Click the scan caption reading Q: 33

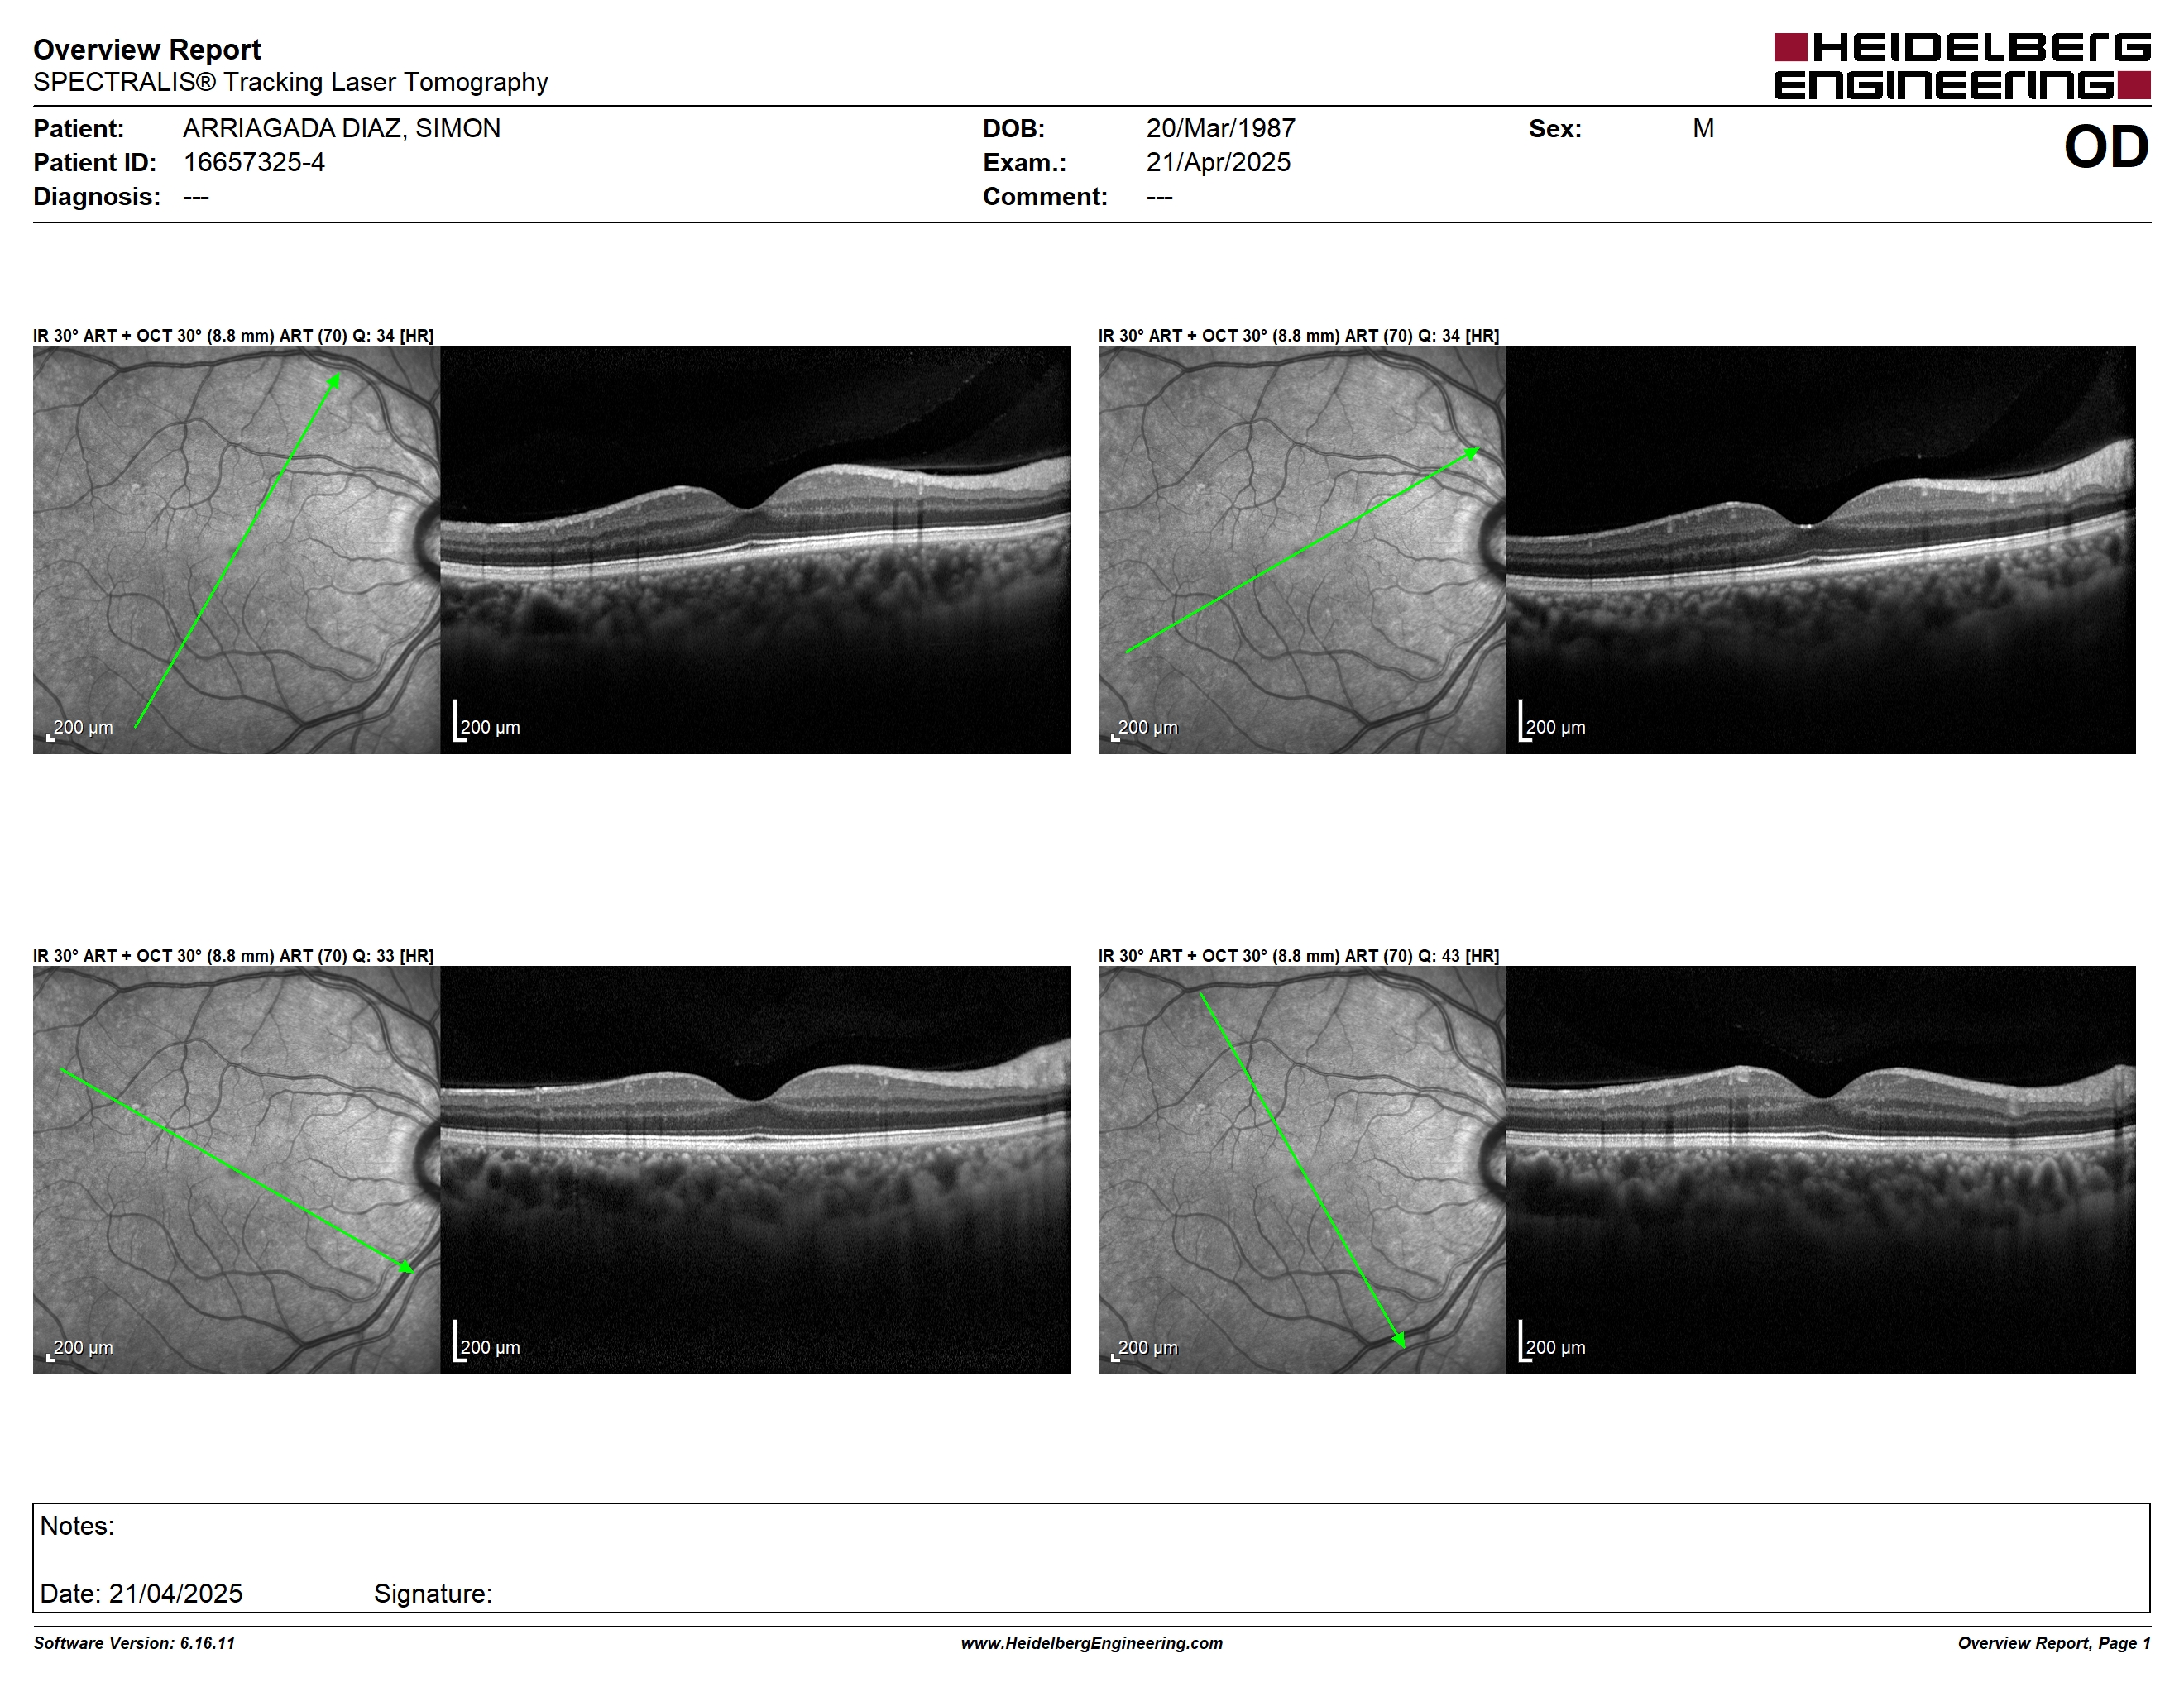tap(233, 955)
